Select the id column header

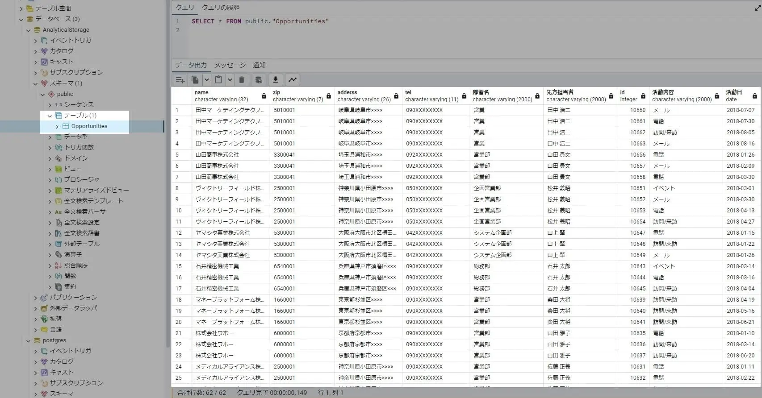tap(632, 96)
